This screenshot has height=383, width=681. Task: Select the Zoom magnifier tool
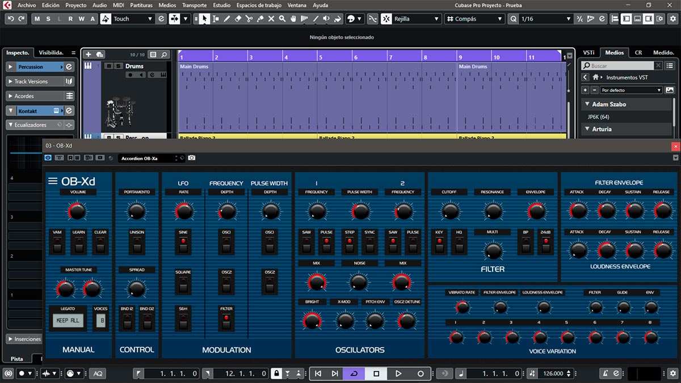[x=282, y=19]
